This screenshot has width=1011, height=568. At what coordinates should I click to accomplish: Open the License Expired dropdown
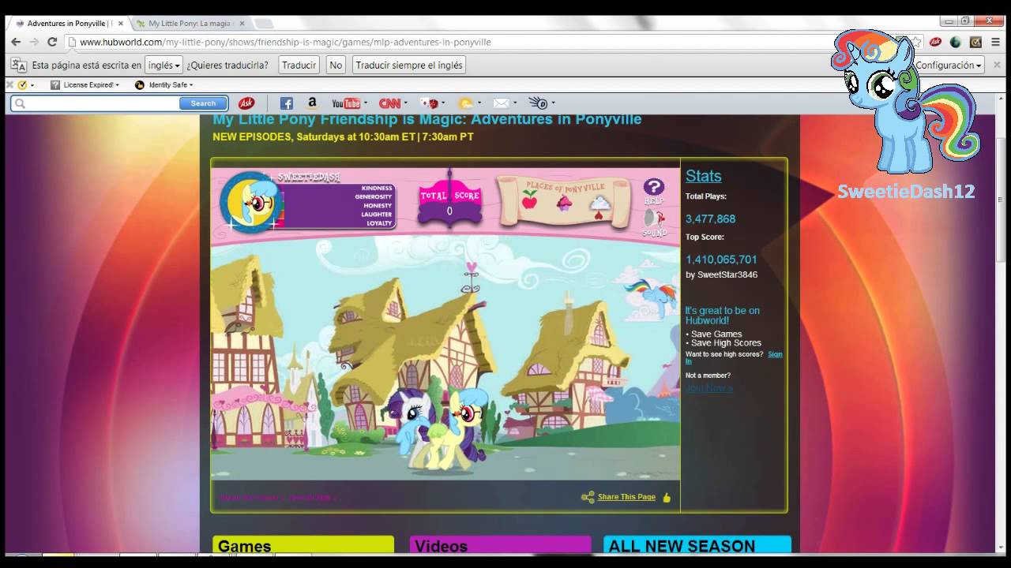85,84
